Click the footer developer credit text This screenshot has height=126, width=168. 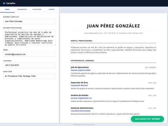84,125
